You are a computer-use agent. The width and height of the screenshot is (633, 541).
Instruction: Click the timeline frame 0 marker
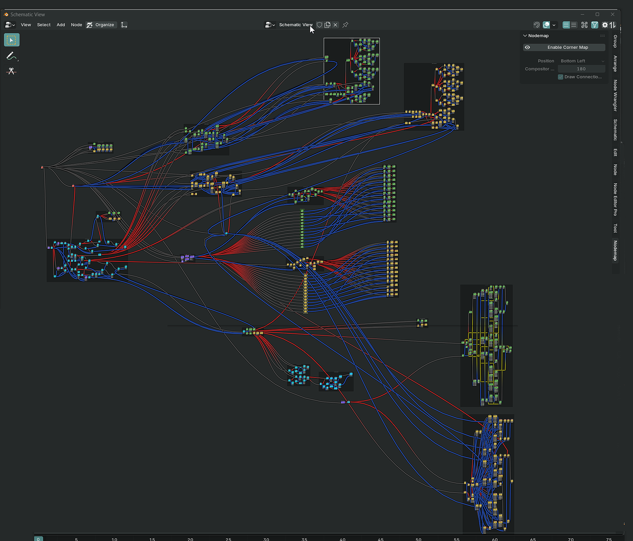38,539
